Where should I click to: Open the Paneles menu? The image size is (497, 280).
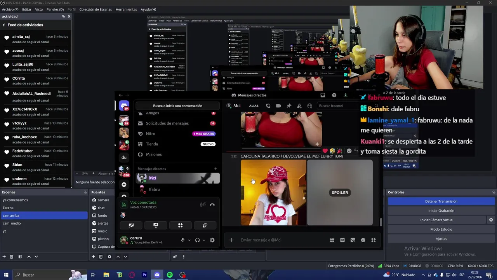[55, 9]
